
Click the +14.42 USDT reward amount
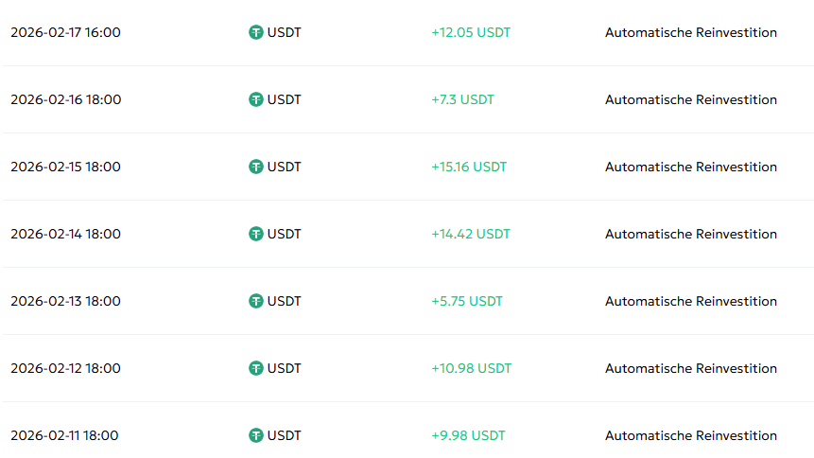[x=470, y=234]
